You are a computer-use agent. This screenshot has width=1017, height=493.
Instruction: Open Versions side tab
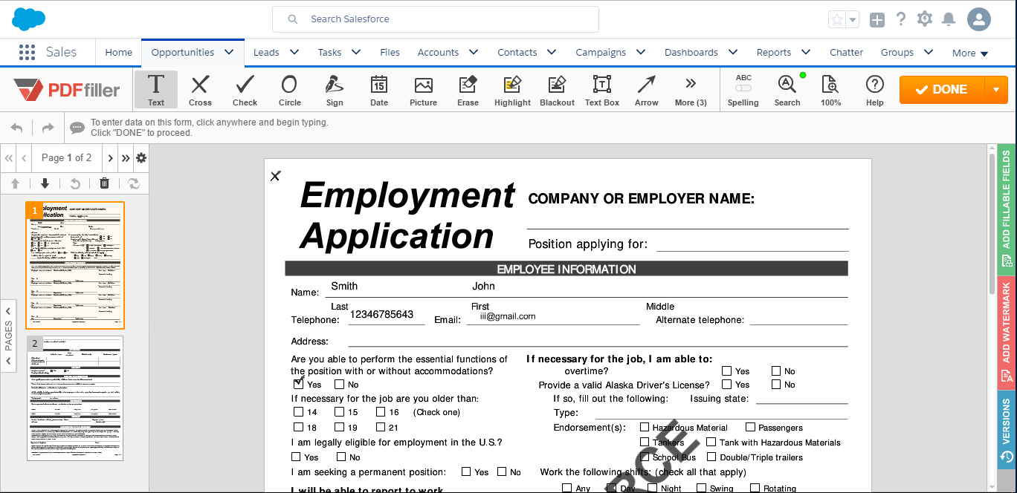point(1007,428)
